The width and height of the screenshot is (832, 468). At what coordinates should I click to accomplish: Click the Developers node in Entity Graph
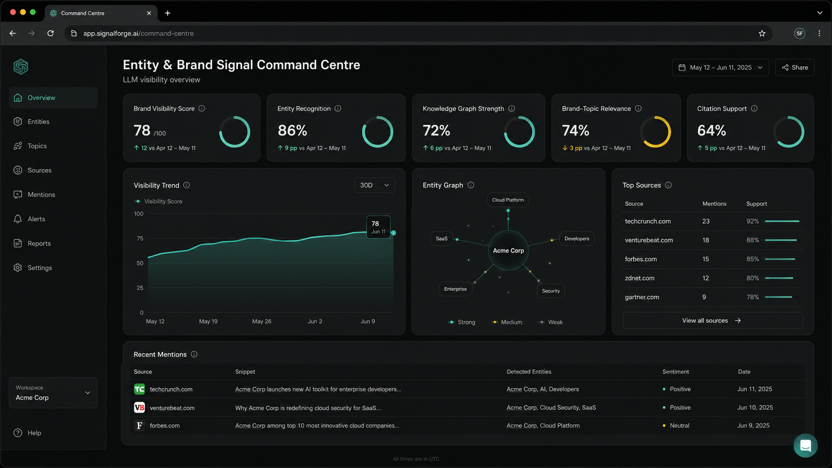[577, 239]
